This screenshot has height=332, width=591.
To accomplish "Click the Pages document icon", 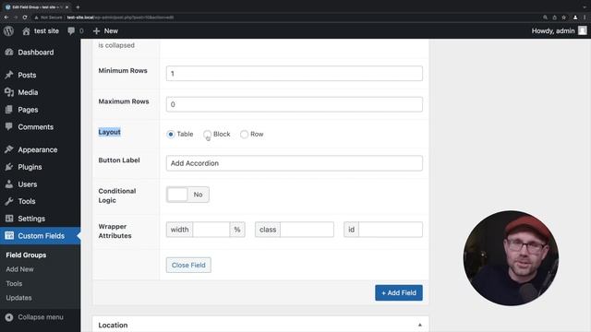I will click(x=9, y=110).
